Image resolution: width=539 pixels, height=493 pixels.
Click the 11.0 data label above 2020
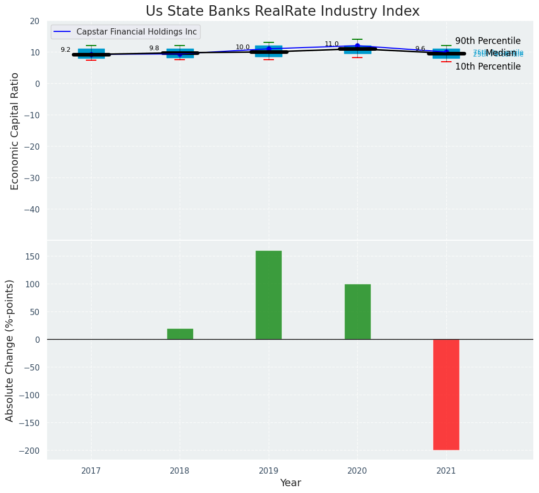(x=332, y=44)
